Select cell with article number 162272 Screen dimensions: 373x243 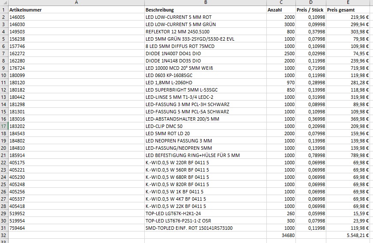76,53
